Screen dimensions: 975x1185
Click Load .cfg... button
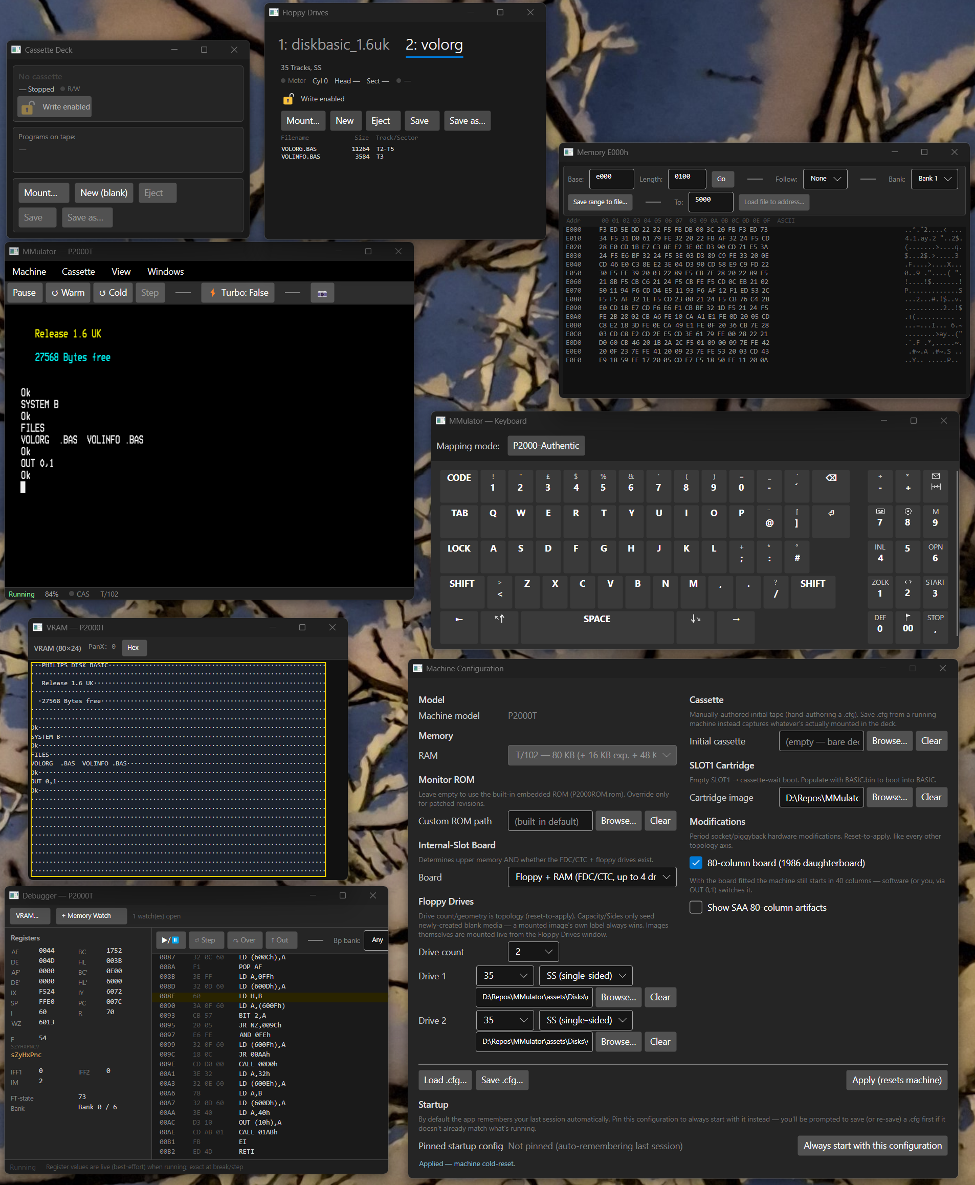(x=446, y=1080)
